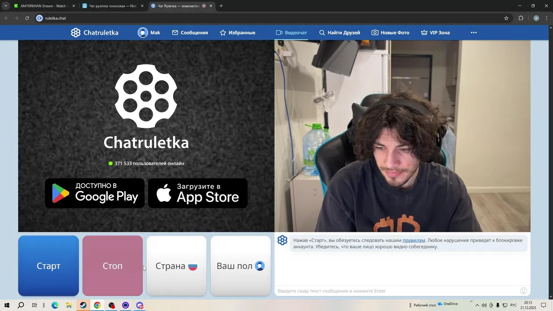
Task: Open Избранные favorites section
Action: pos(238,32)
